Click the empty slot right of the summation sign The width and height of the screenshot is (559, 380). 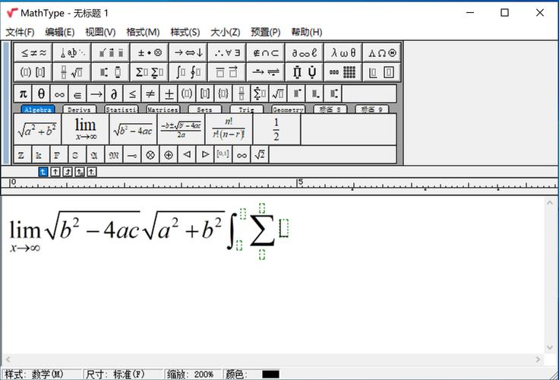coord(284,227)
